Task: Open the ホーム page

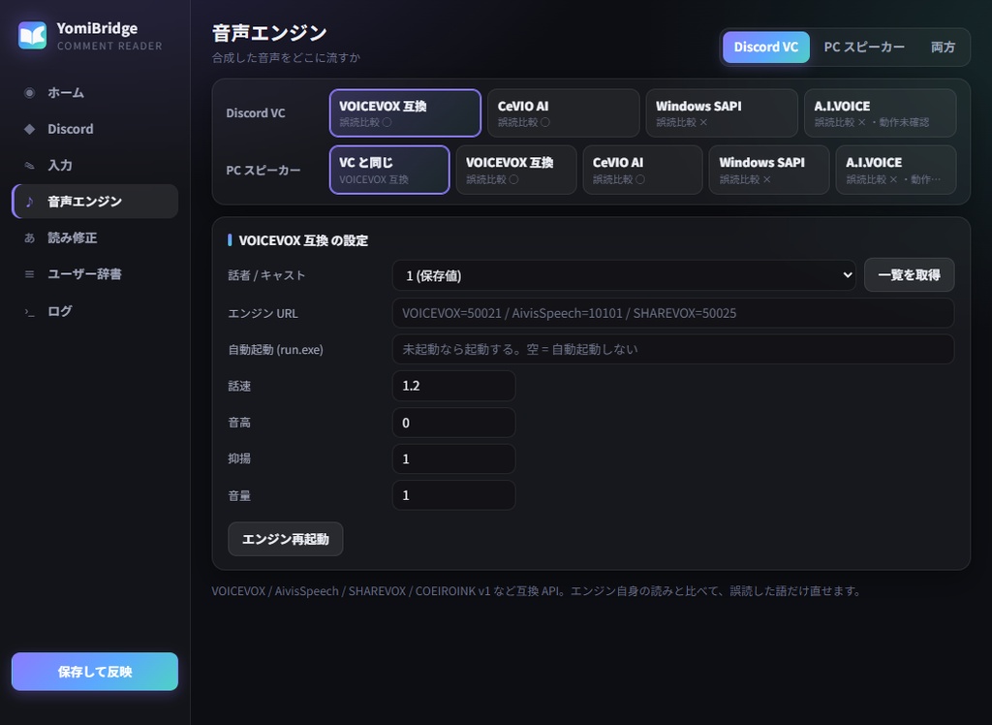Action: (95, 93)
